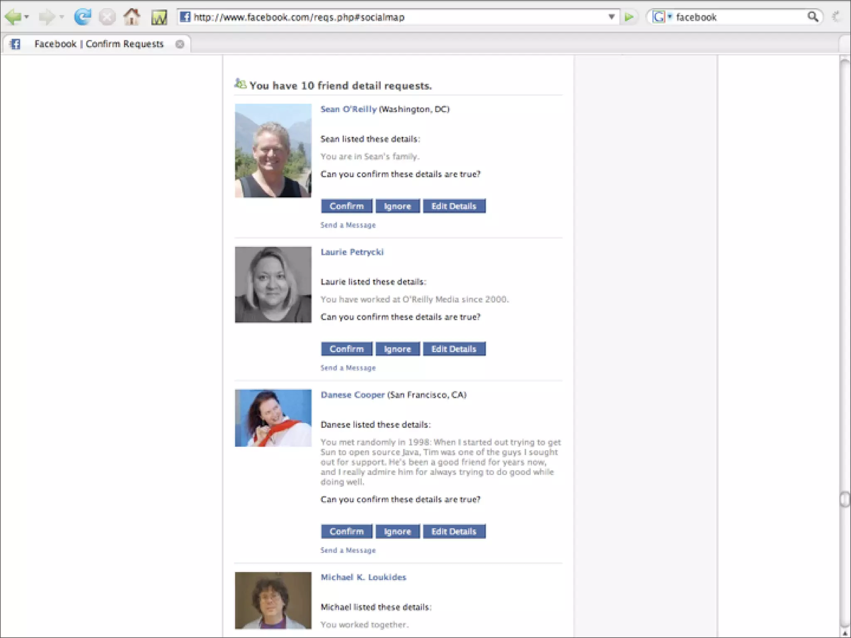This screenshot has height=638, width=851.
Task: Click text 'You are in Sean's family.'
Action: [370, 157]
